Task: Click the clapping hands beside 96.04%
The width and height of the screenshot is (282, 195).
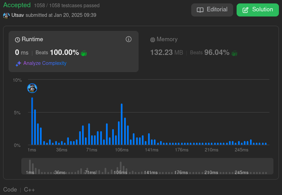Action: coord(234,53)
